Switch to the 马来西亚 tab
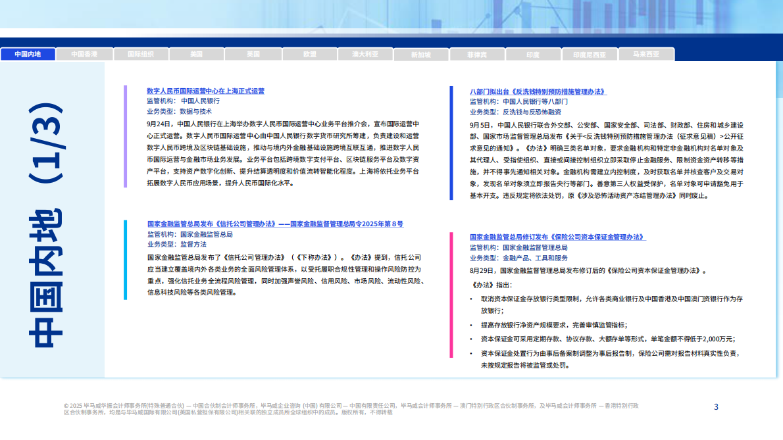783x440 pixels. pos(646,54)
